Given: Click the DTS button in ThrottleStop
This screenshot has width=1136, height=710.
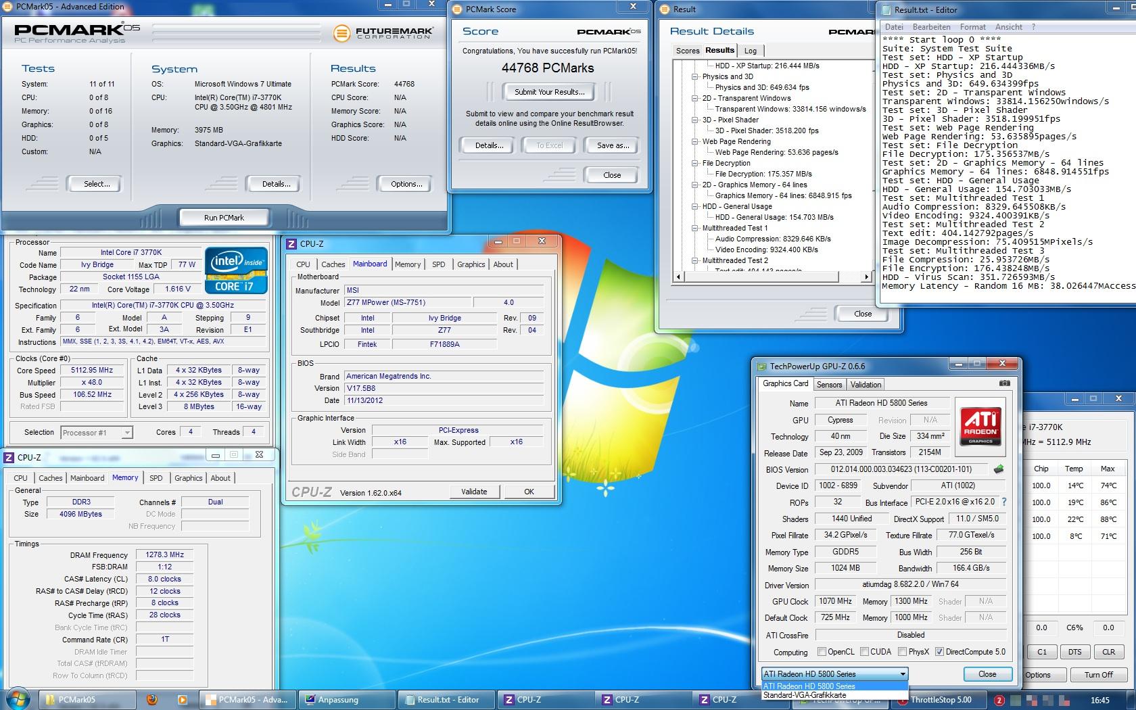Looking at the screenshot, I should [1074, 652].
